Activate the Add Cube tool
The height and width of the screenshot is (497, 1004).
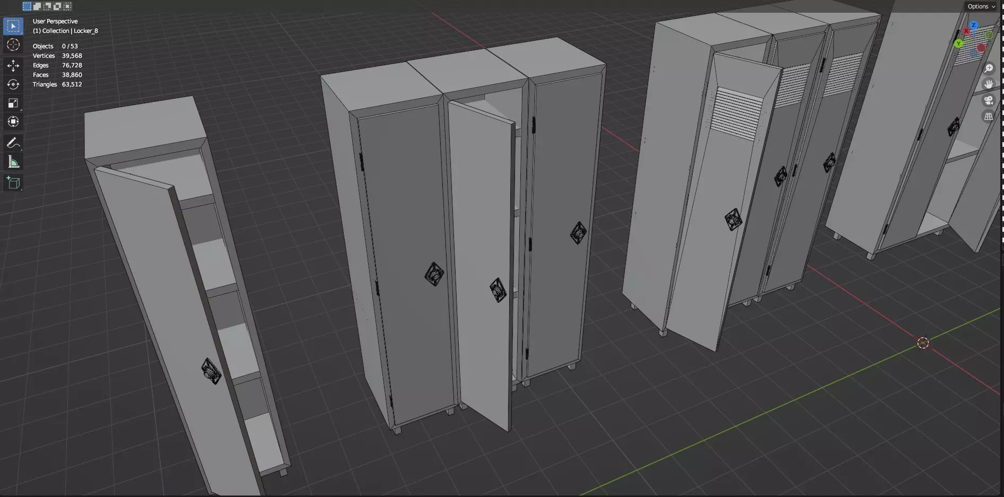point(13,183)
